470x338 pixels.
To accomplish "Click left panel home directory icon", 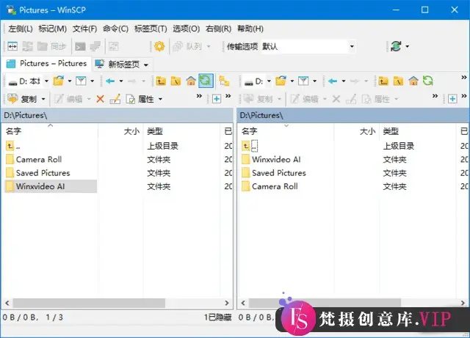I will click(191, 81).
